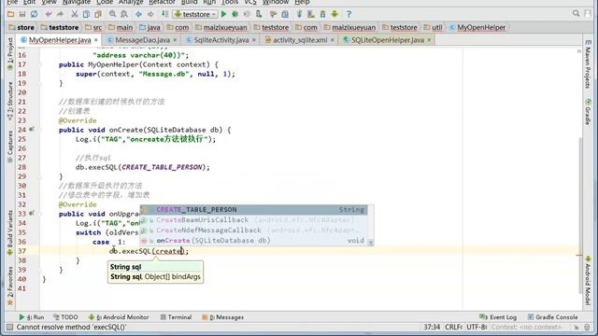Open the Analyze menu

pyautogui.click(x=131, y=2)
